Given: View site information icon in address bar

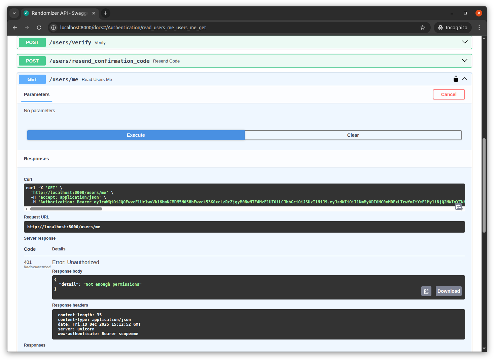Looking at the screenshot, I should (54, 28).
